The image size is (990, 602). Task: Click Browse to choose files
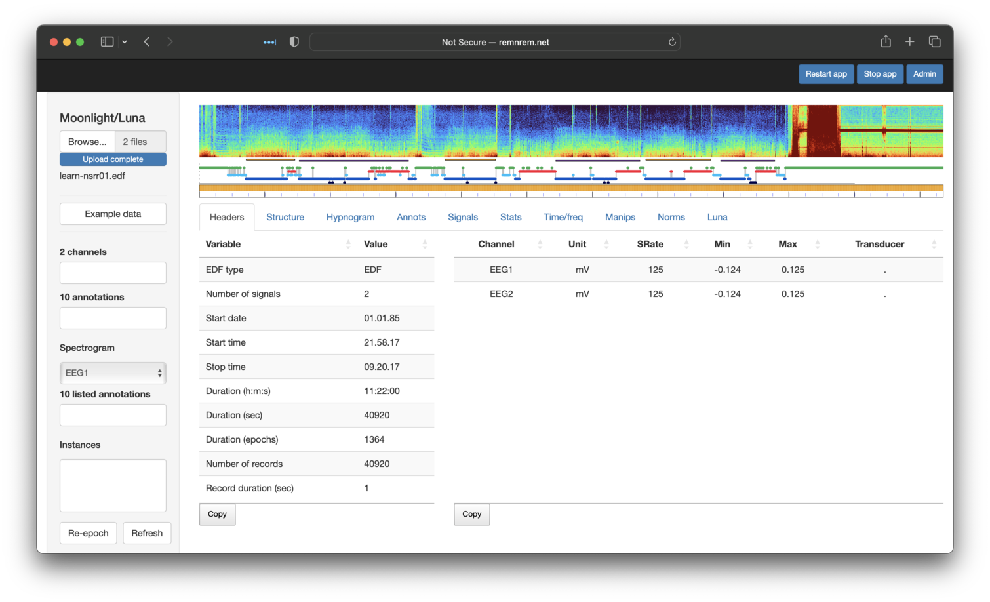click(x=87, y=142)
